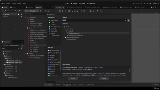Pick Sprite2D from Favorites
This screenshot has width=160, height=90.
tap(53, 29)
